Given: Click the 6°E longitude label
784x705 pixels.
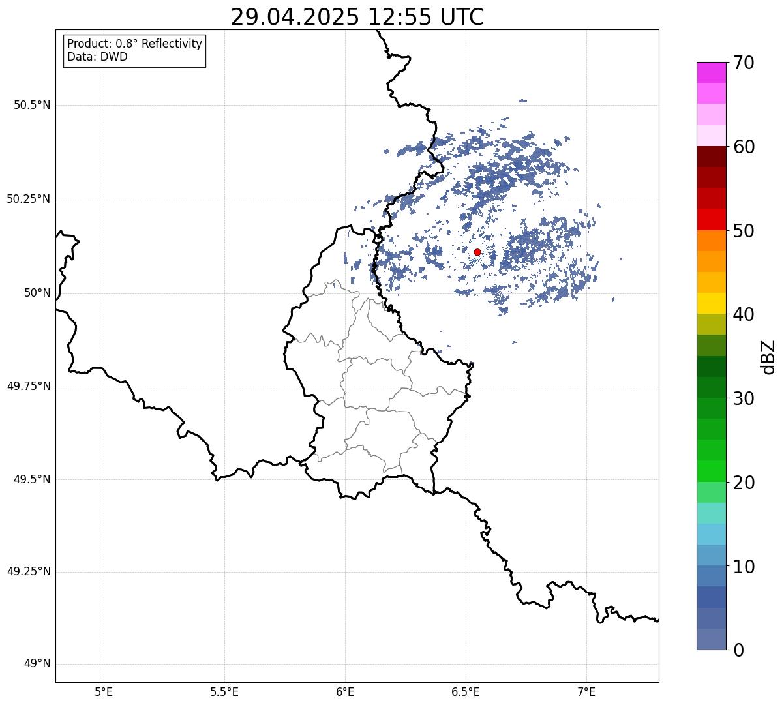Looking at the screenshot, I should [x=345, y=692].
